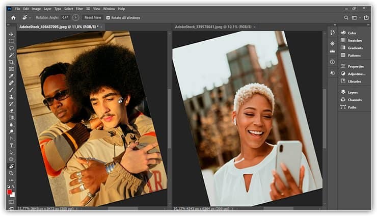The width and height of the screenshot is (377, 216).
Task: Open the Filter menu
Action: click(80, 9)
